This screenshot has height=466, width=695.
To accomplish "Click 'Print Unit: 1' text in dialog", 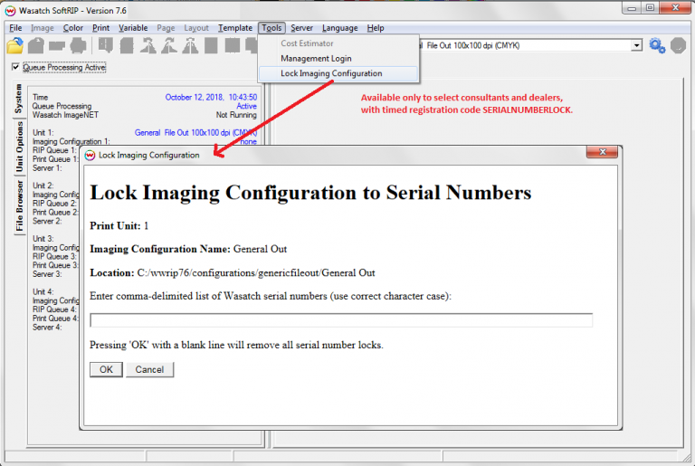I will [x=119, y=225].
